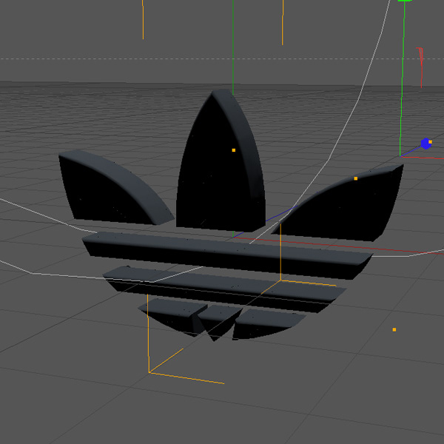
Task: Click the orange handle on the center leaf
Action: [x=234, y=150]
